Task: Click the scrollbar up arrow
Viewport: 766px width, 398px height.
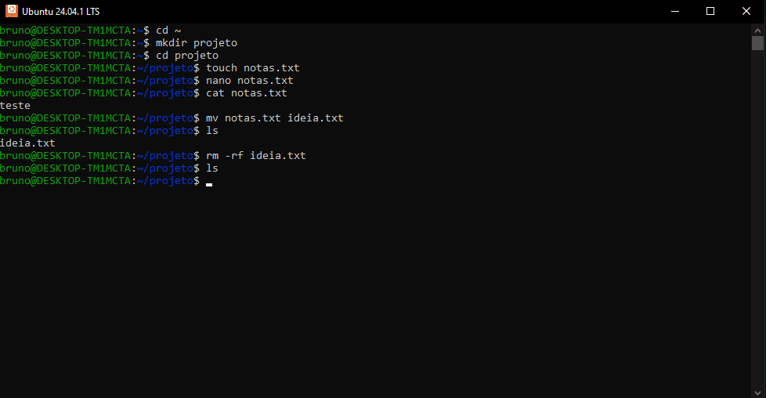Action: click(758, 29)
